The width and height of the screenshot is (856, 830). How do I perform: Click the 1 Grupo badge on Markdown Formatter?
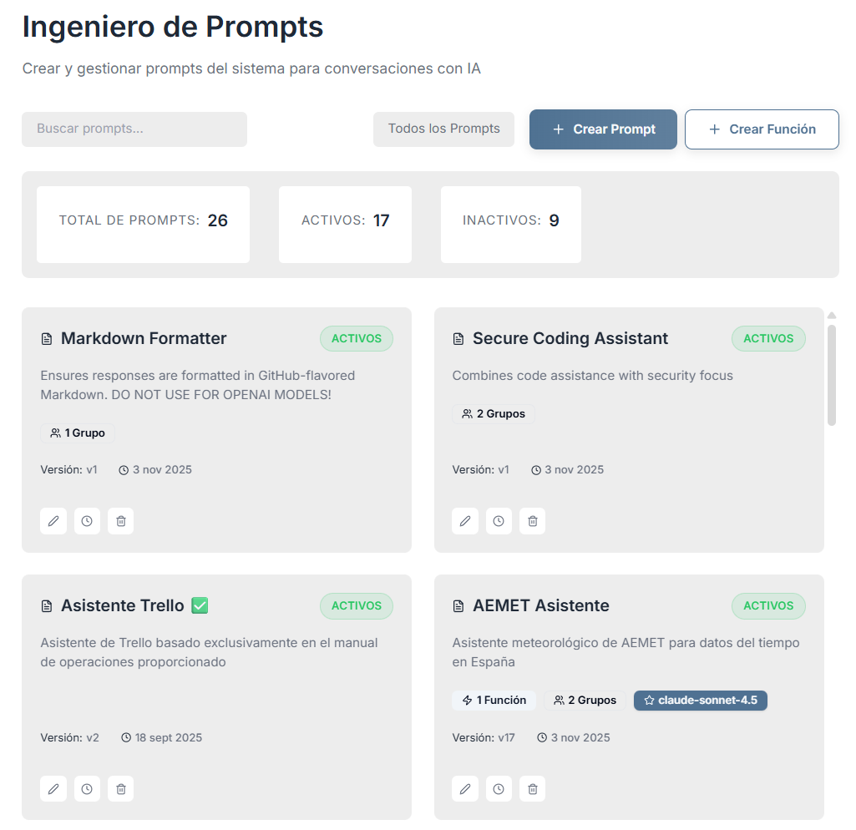[x=77, y=433]
